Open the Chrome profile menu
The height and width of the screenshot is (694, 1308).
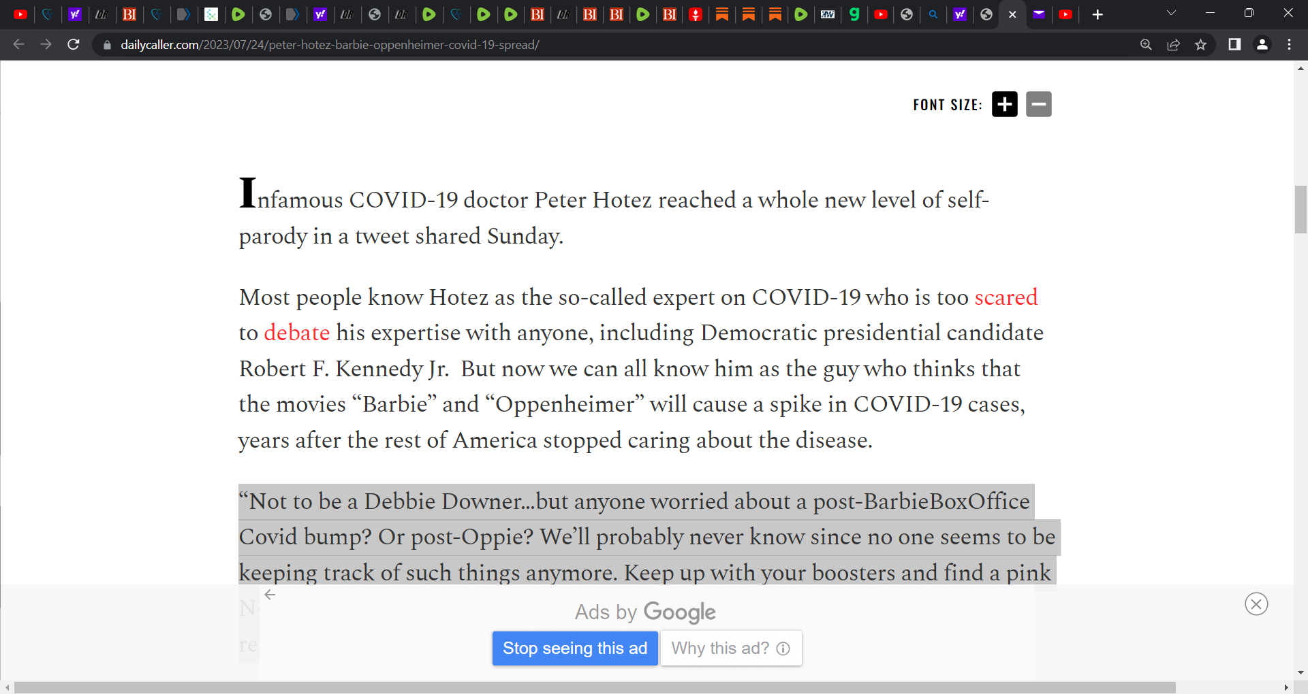1262,44
